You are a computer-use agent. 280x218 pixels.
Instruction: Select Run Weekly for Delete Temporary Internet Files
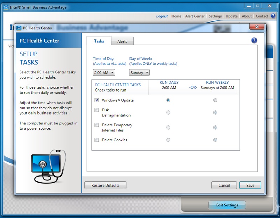[215, 128]
